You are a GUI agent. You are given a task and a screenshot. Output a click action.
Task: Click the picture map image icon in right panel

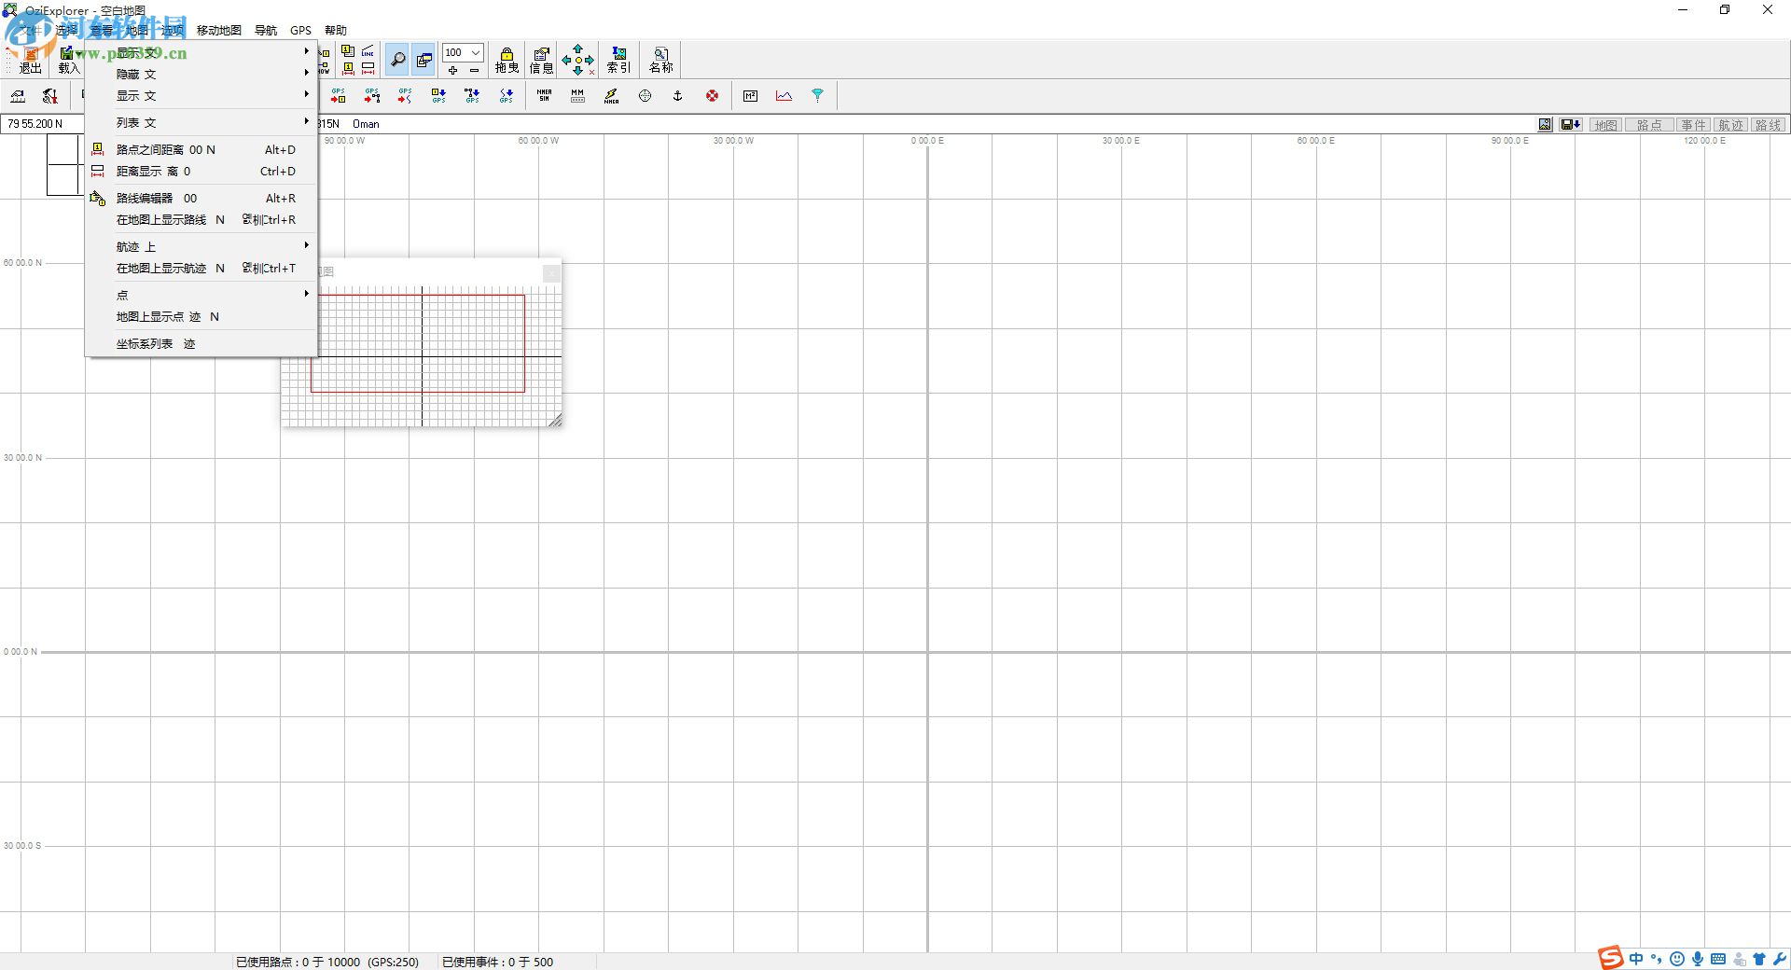coord(1546,125)
